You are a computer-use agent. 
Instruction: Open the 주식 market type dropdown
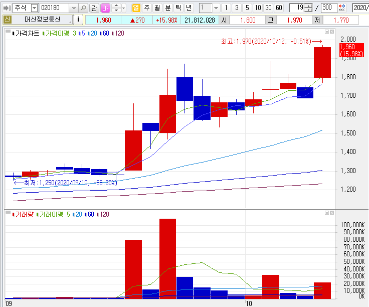click(x=35, y=8)
